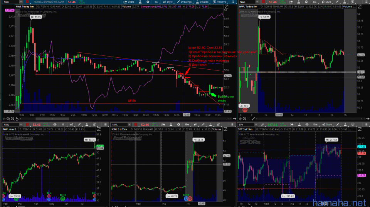Expand symbol dropdown in NWL 1m chart
The height and width of the screenshot is (207, 370).
point(21,2)
